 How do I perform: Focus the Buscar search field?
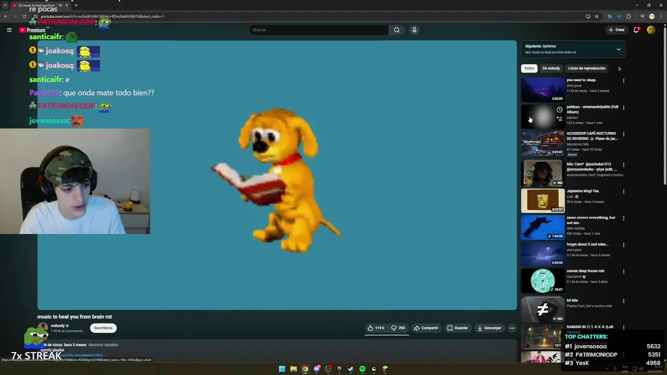click(319, 30)
